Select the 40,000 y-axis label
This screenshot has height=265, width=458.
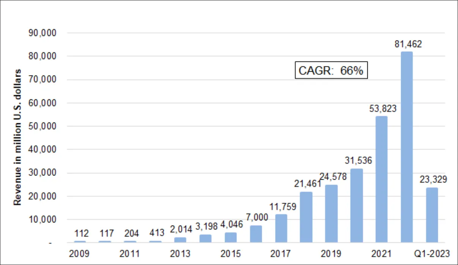click(43, 149)
